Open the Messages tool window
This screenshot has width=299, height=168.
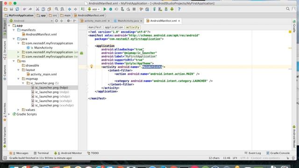(19, 153)
